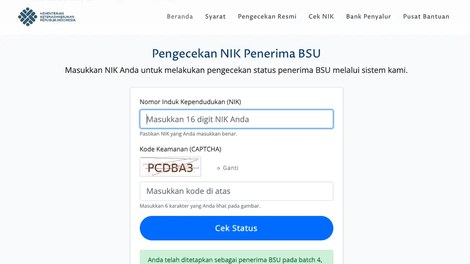Focus the 16 digit NIK input field

237,119
